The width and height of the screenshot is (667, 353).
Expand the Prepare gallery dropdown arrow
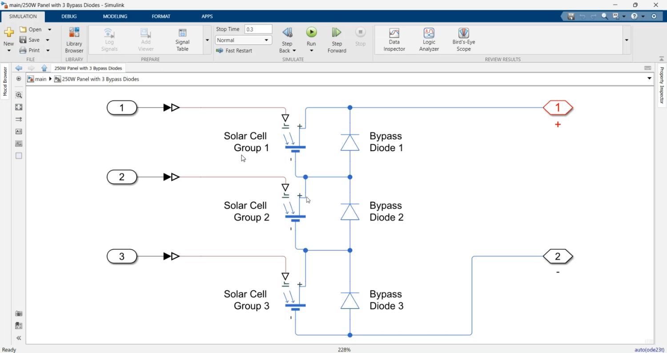pyautogui.click(x=207, y=40)
